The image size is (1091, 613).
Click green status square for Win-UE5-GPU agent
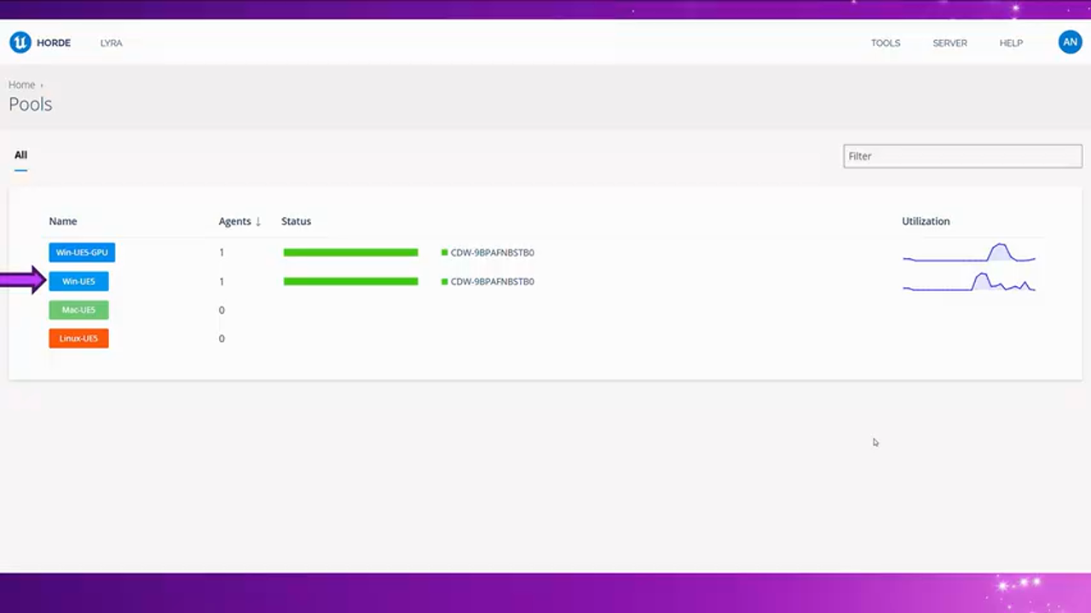click(x=444, y=253)
